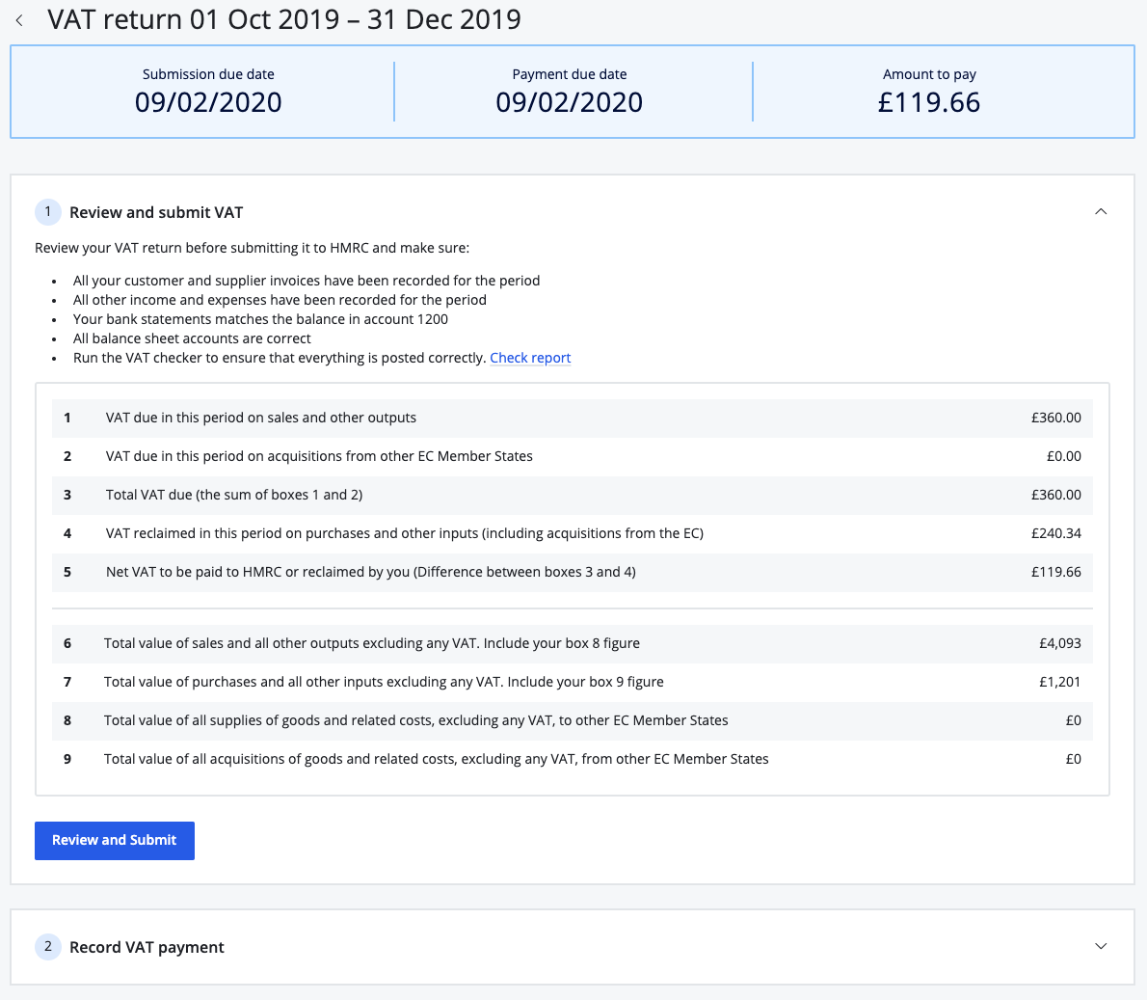Open the Check report link
1147x1000 pixels.
pyautogui.click(x=530, y=358)
